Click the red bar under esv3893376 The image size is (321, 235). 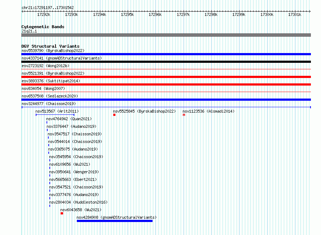coord(166,84)
